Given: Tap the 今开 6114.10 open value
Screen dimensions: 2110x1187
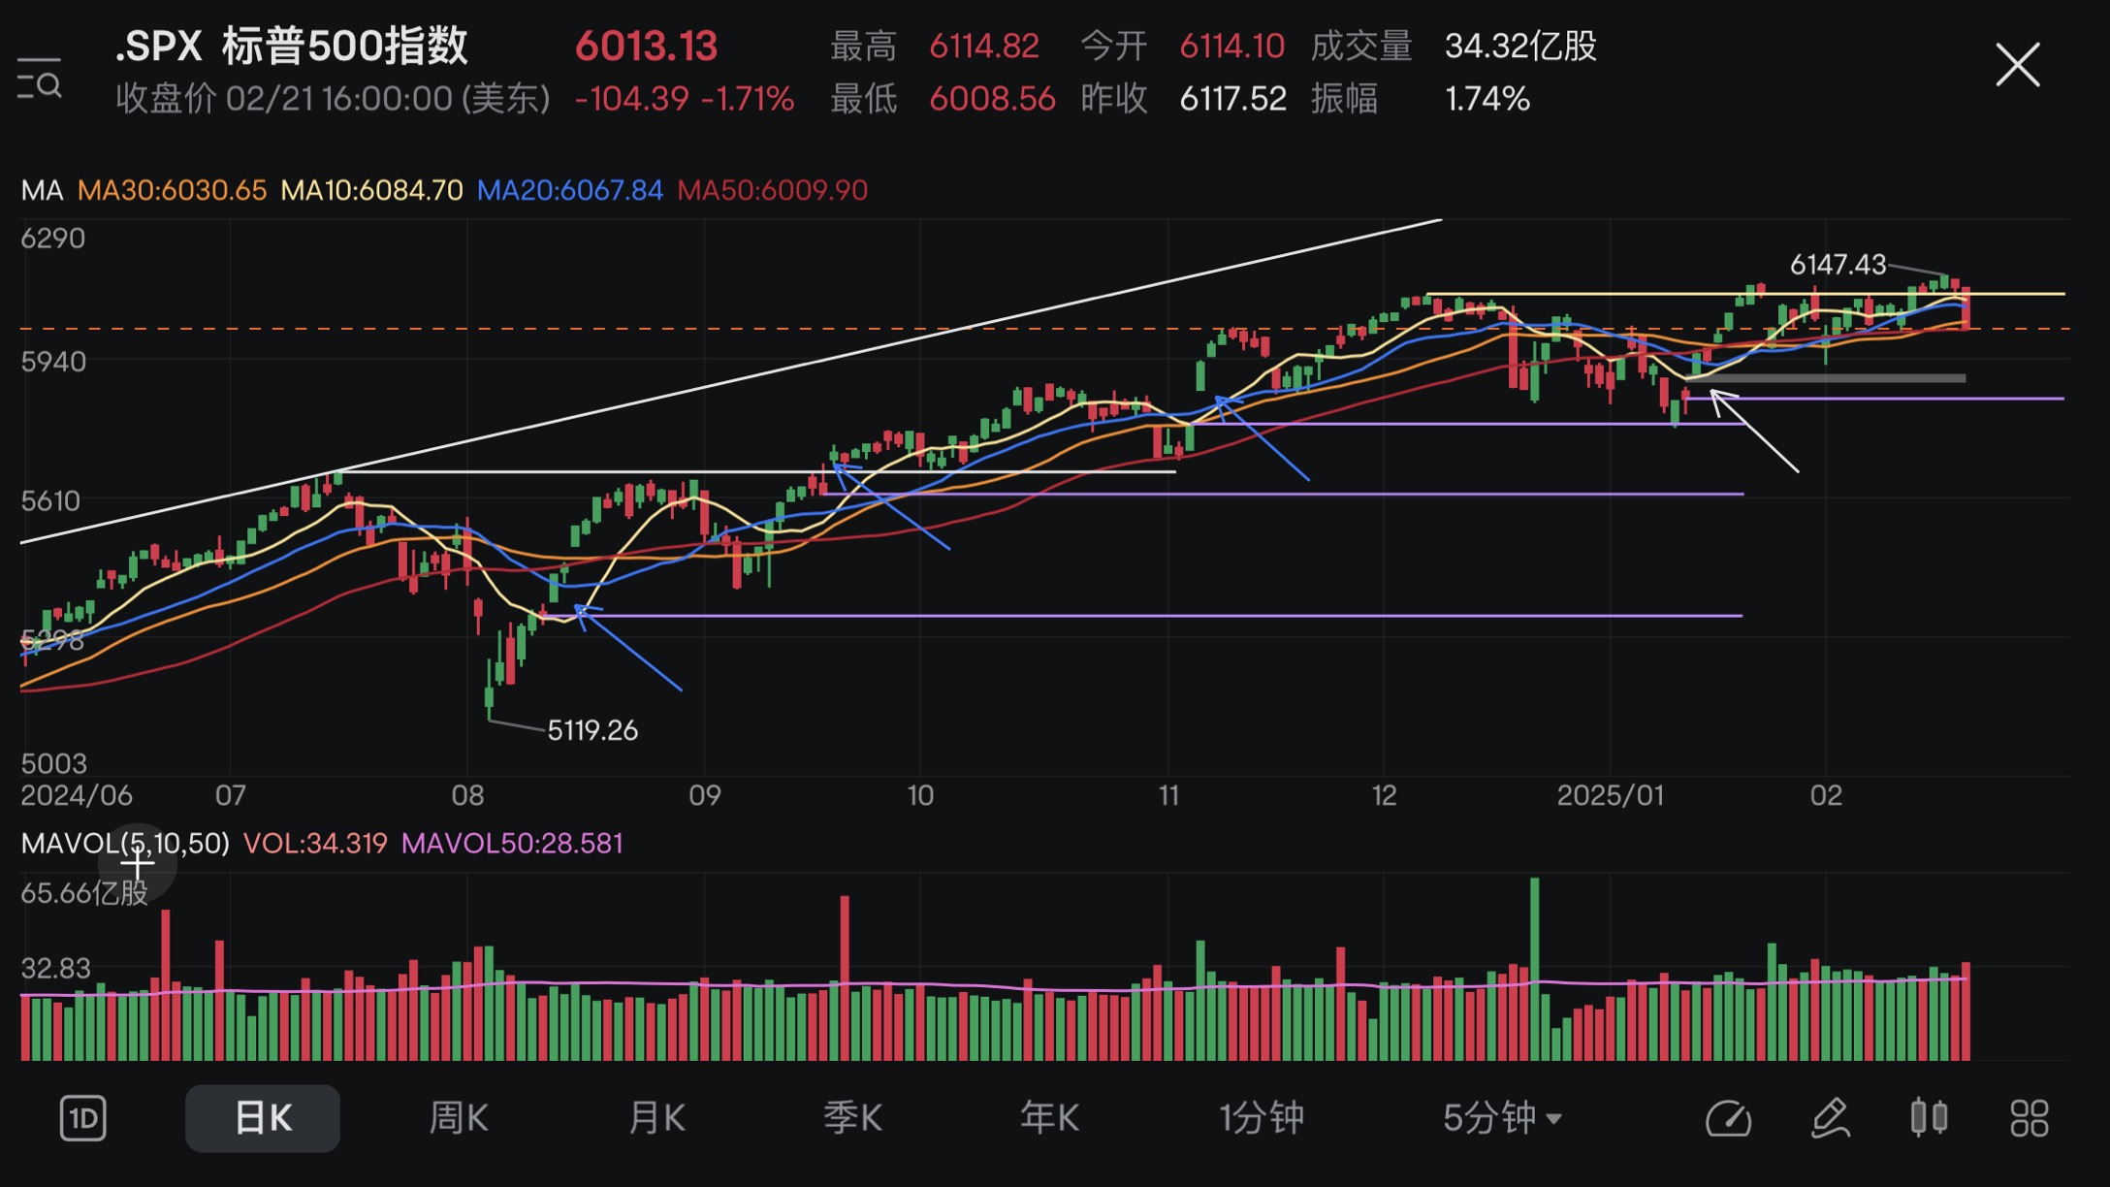Looking at the screenshot, I should coord(1183,46).
